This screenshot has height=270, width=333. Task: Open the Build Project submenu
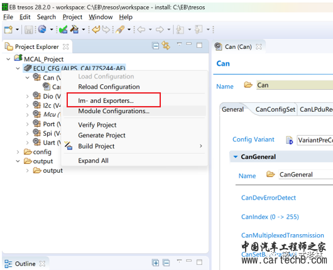[x=134, y=146]
